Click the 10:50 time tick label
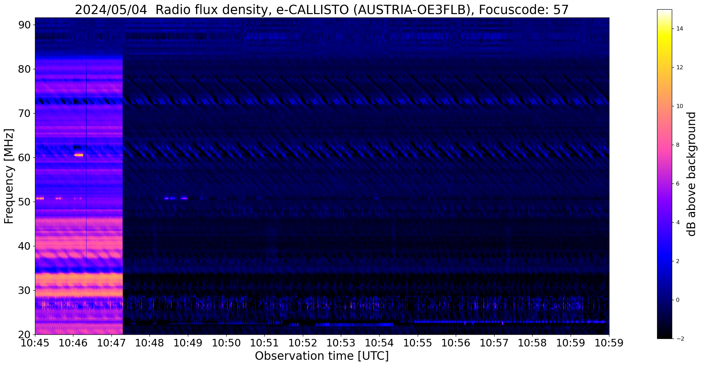Screen dimensions: 702x366 (x=226, y=343)
